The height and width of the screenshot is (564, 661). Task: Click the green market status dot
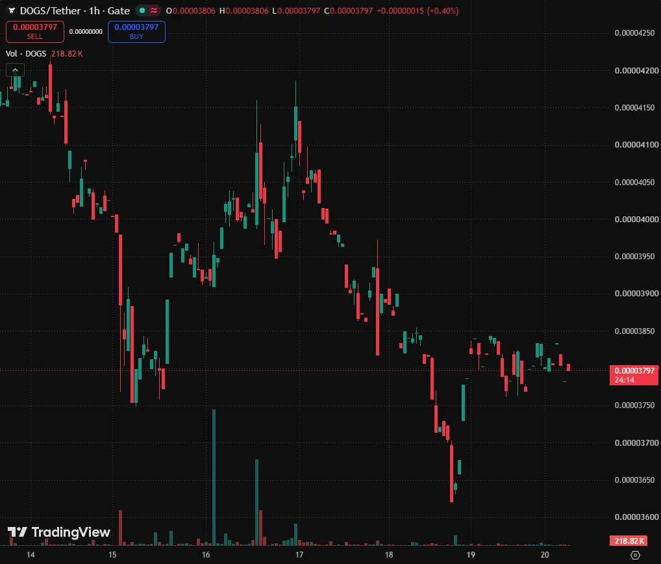point(142,10)
